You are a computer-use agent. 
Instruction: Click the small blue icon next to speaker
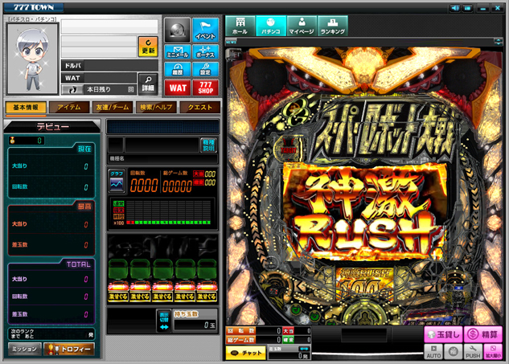468,8
